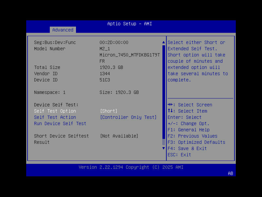Open the Self Test Option dropdown showing [Short]

pos(108,111)
